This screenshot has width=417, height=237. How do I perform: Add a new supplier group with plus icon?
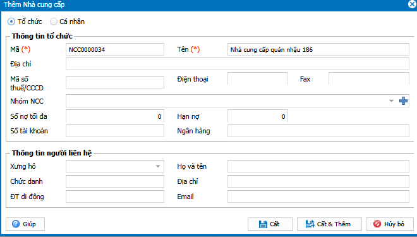click(403, 101)
